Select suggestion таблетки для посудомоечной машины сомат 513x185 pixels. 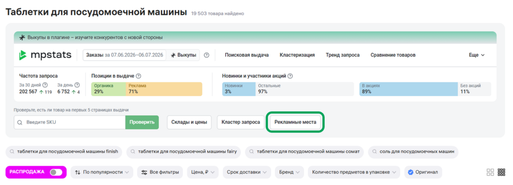point(304,151)
